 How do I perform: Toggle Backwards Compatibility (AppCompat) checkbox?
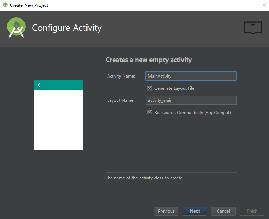pos(150,113)
